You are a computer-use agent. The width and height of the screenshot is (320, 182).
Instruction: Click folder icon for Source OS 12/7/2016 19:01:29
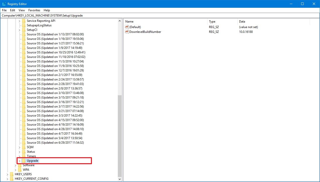point(24,70)
